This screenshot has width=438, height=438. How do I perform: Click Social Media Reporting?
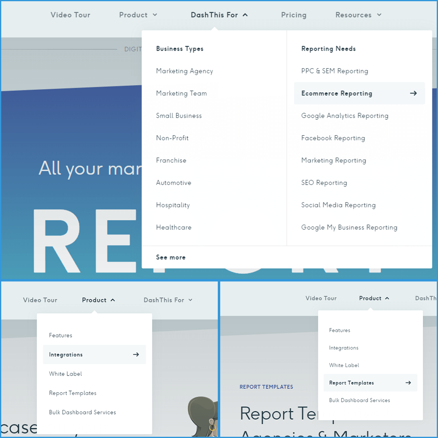(338, 205)
